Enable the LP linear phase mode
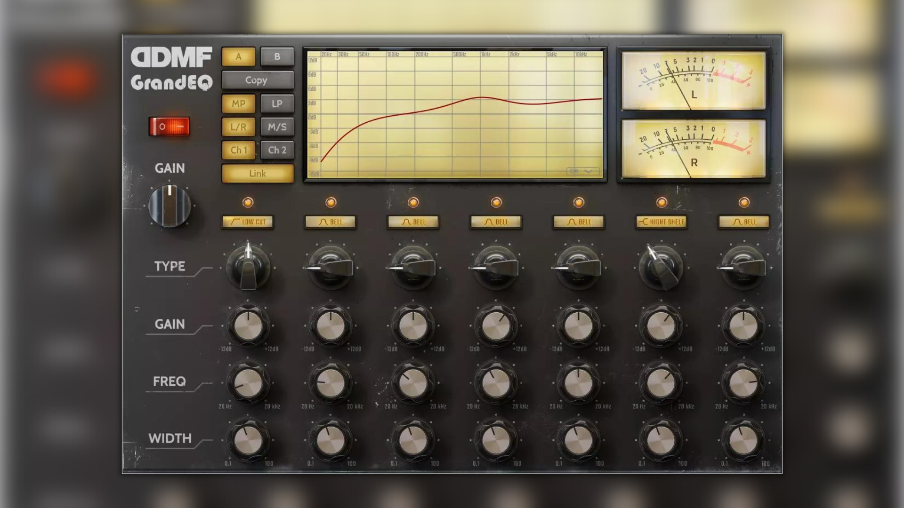 [x=277, y=103]
